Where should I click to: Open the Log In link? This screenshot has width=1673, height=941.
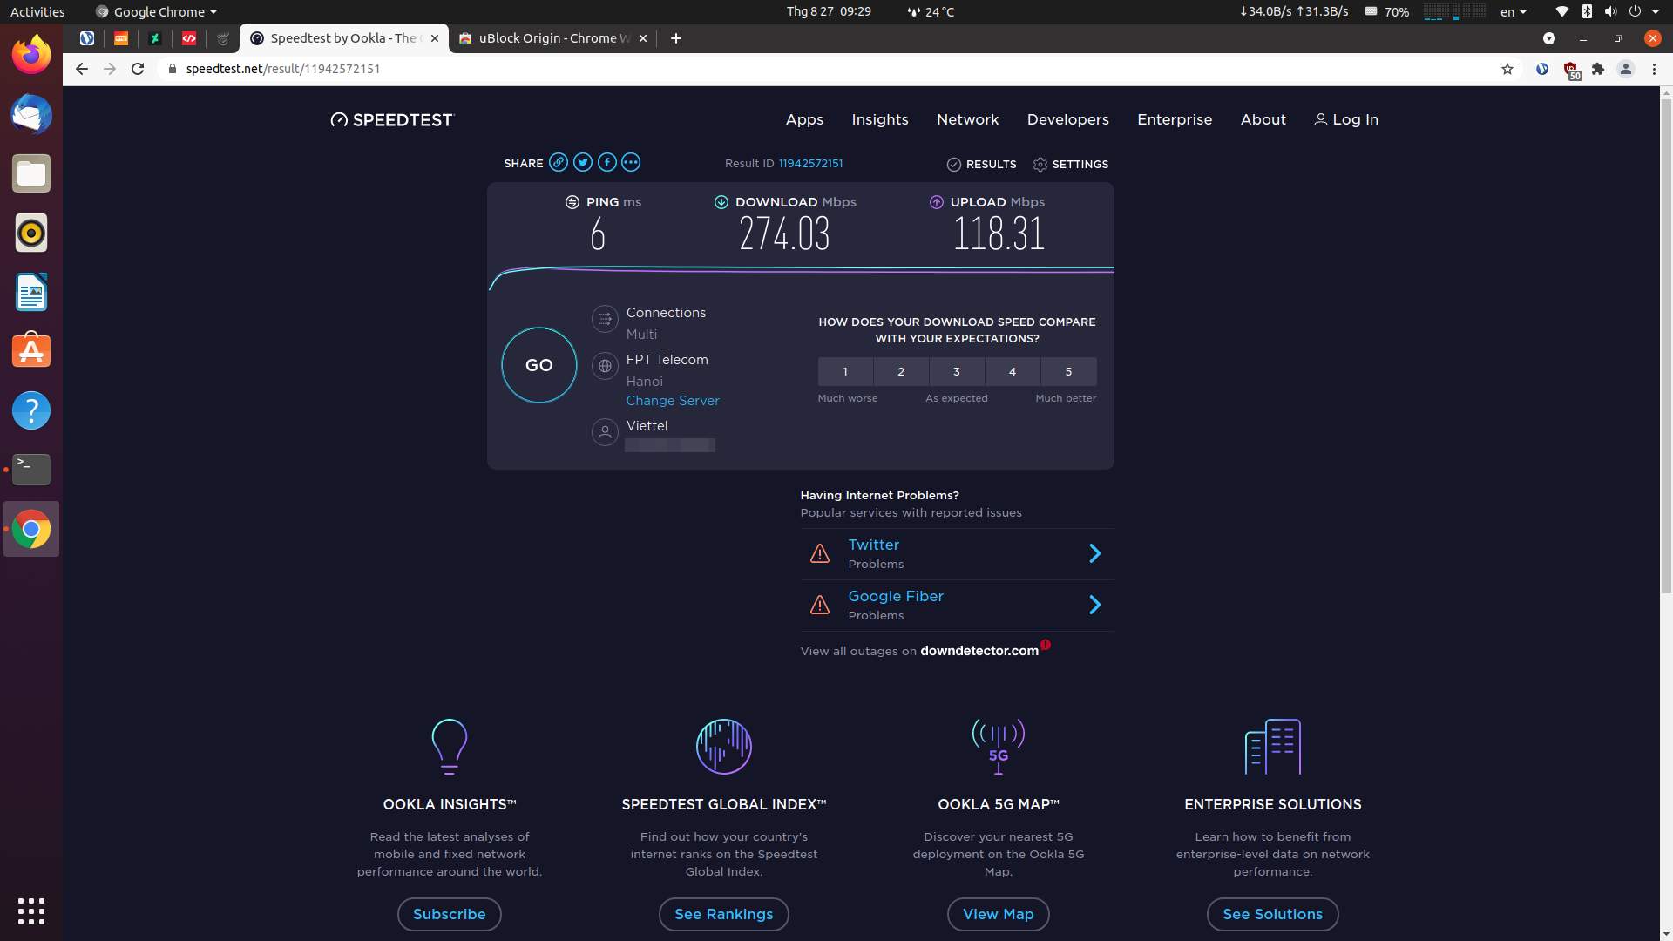tap(1346, 120)
